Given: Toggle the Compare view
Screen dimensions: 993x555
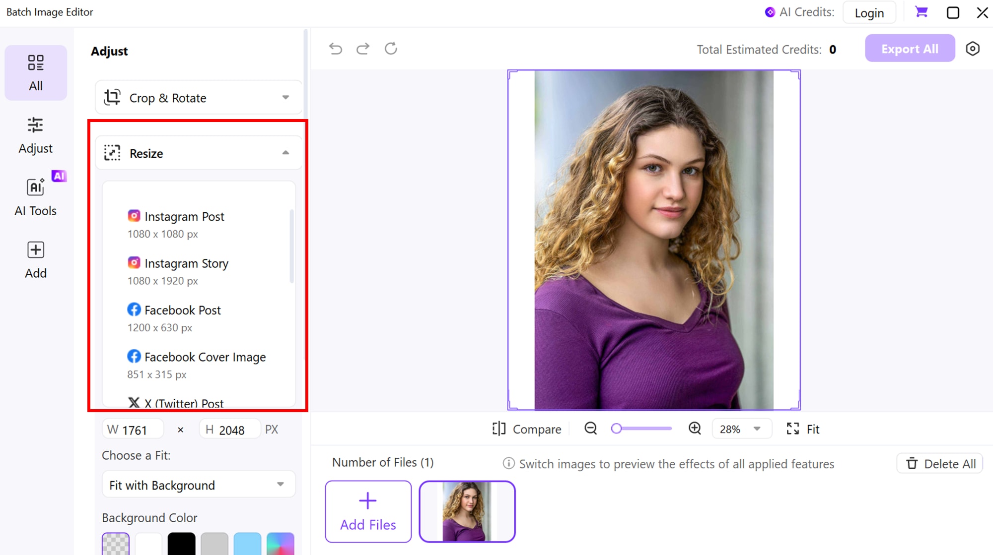Looking at the screenshot, I should pos(526,429).
